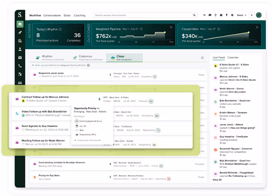The height and width of the screenshot is (196, 272).
Task: Open Emails envelope icon in the sidebar
Action: [20, 57]
